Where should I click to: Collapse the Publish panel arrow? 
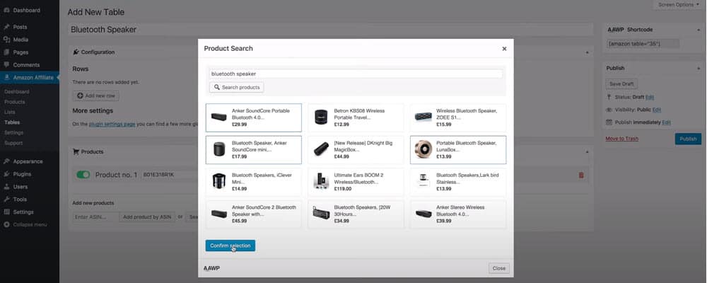pos(698,68)
